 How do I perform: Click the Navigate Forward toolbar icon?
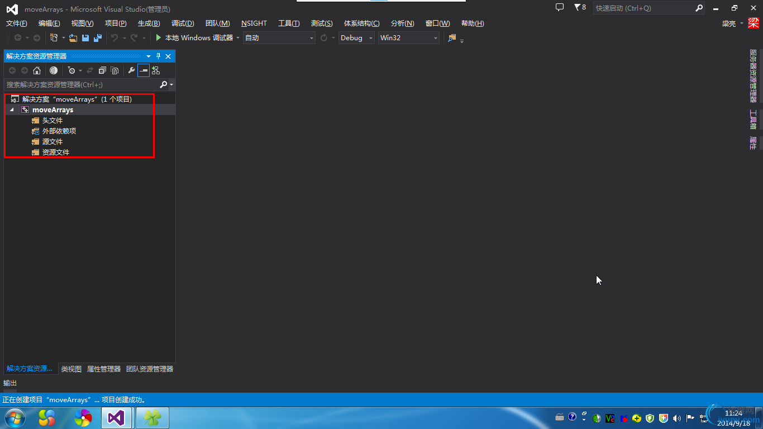[x=37, y=38]
